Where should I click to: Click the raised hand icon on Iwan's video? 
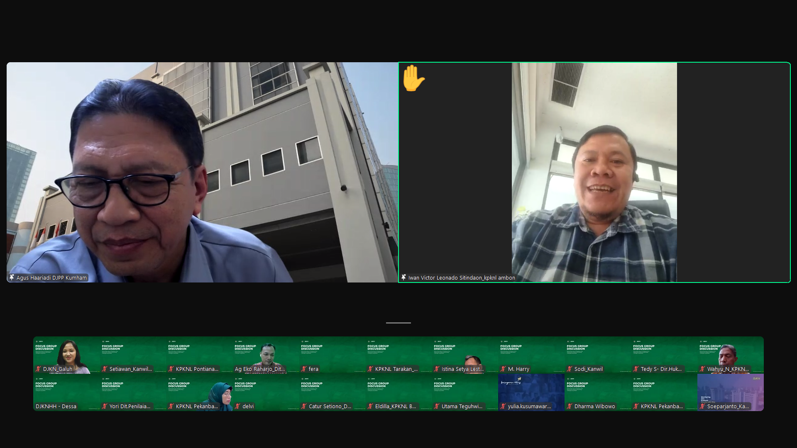[x=413, y=78]
